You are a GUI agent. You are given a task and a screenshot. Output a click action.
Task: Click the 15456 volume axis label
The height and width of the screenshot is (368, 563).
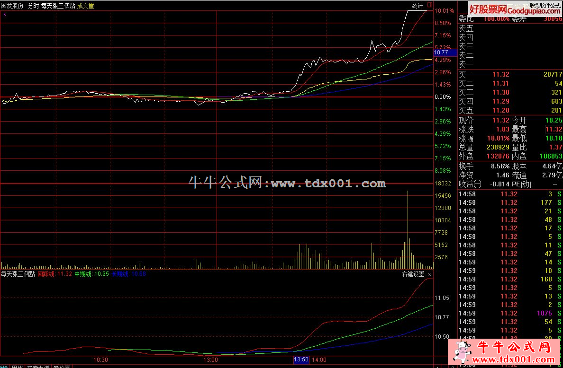443,196
